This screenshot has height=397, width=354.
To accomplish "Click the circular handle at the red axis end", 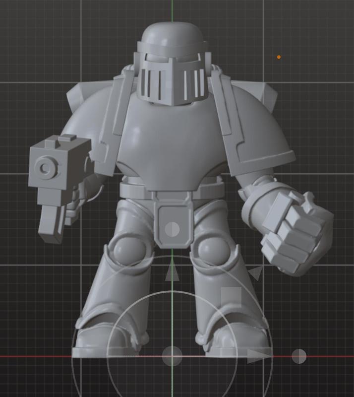I will tap(299, 356).
